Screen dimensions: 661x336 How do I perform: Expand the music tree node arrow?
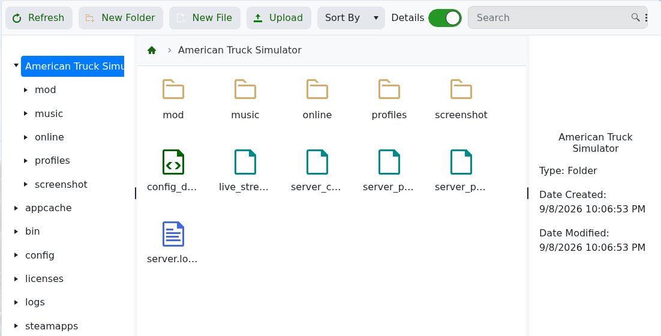click(26, 113)
